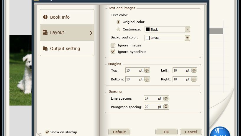The height and width of the screenshot is (136, 241).
Task: Confirm settings with the OK button
Action: pyautogui.click(x=166, y=132)
